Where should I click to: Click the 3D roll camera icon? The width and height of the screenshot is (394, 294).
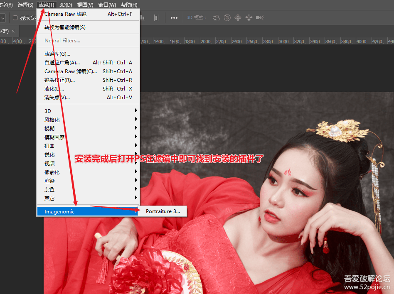227,18
